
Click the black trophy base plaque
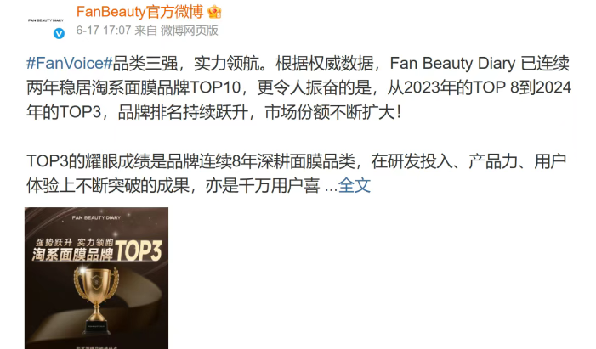(x=96, y=328)
